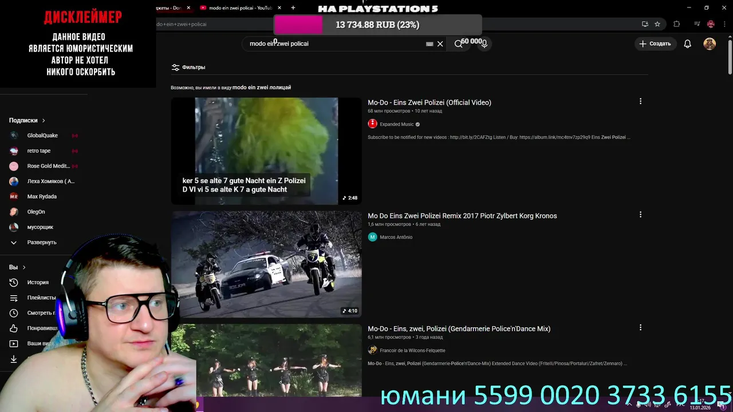Visit Francoir de la Wilcons-Felquette channel
This screenshot has width=733, height=412.
pyautogui.click(x=412, y=350)
